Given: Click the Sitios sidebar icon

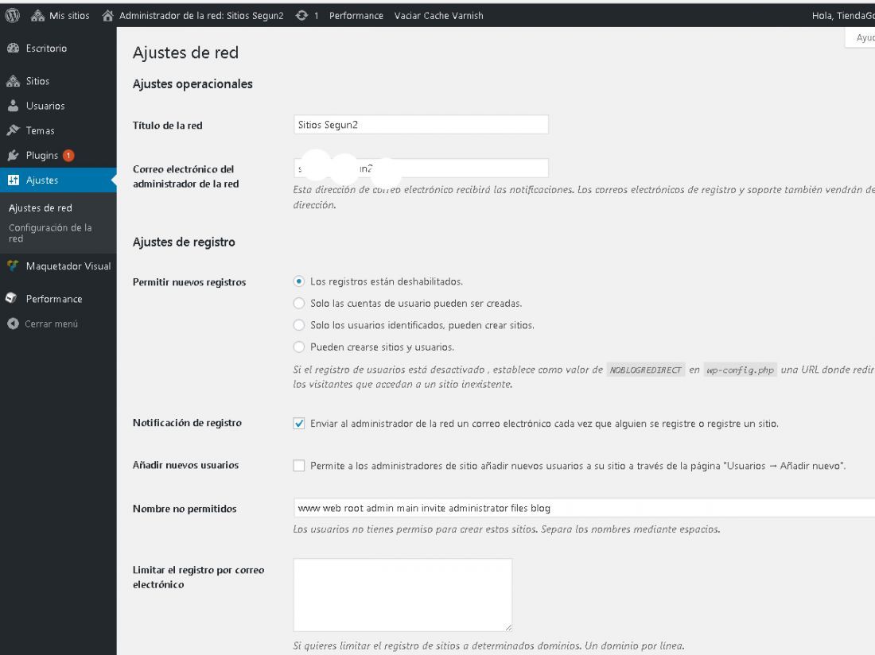Looking at the screenshot, I should click(13, 81).
